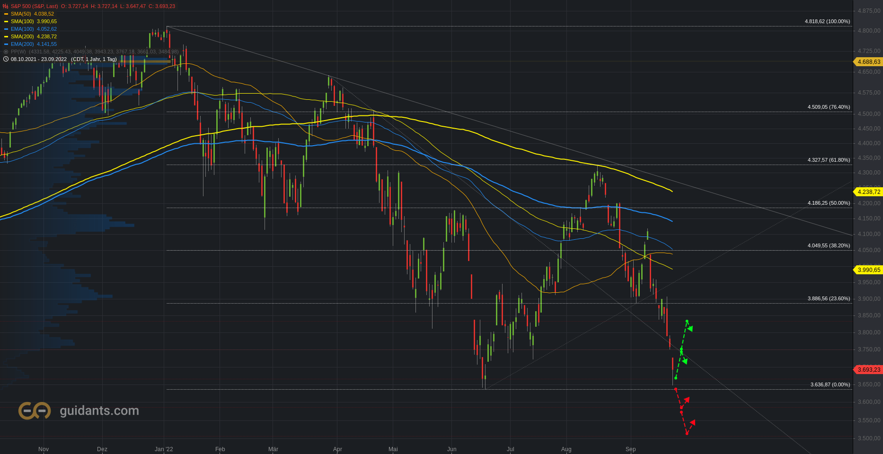Click the blue EMA(200) color marker
The height and width of the screenshot is (454, 883).
6,44
